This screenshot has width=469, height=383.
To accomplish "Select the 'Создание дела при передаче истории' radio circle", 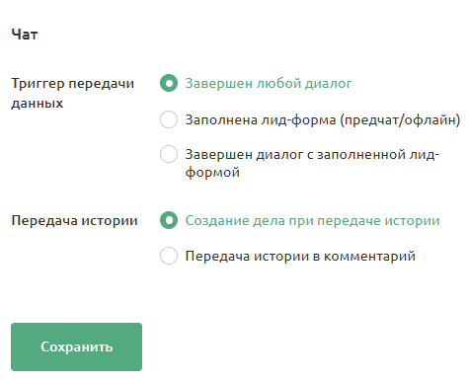I will pos(169,220).
